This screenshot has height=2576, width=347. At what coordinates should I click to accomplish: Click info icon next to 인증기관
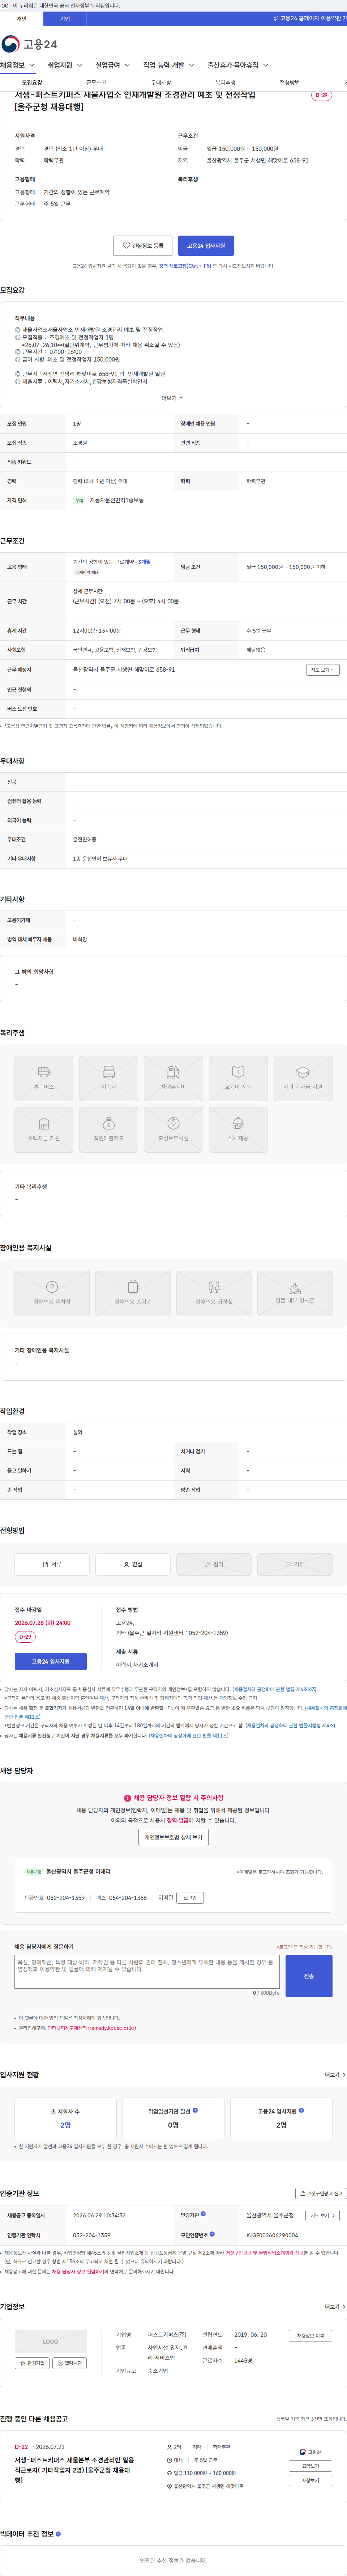point(203,2215)
